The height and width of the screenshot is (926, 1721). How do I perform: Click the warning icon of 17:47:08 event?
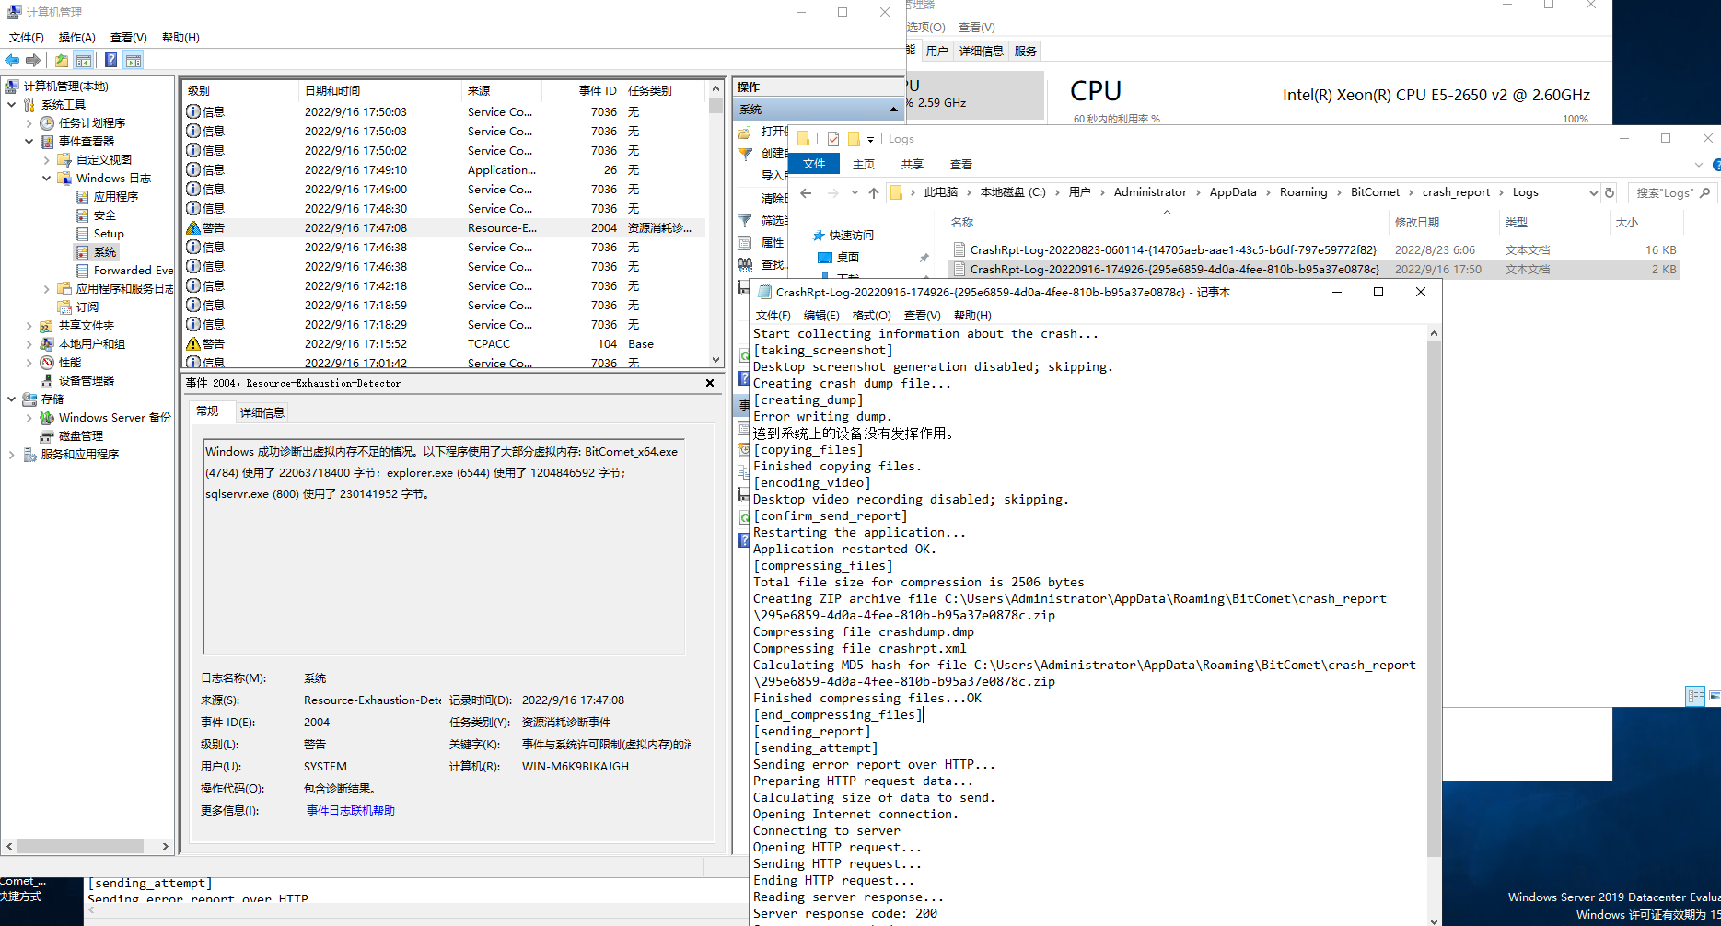click(x=193, y=227)
